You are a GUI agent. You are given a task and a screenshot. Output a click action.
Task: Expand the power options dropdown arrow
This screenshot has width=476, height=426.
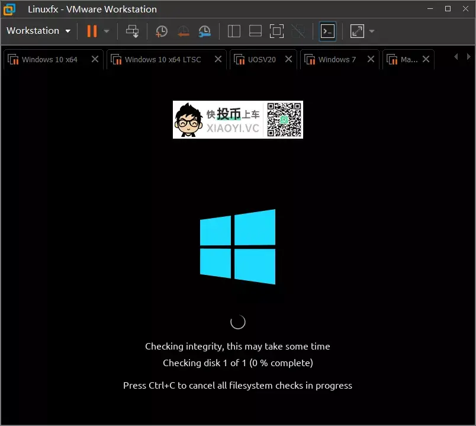coord(106,31)
